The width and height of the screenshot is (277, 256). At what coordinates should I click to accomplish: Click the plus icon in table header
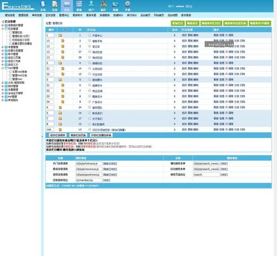point(65,29)
